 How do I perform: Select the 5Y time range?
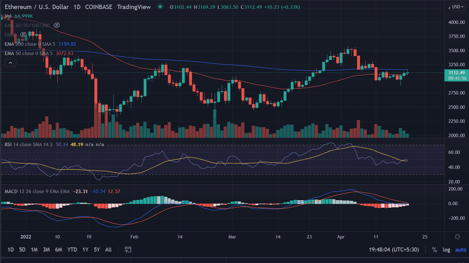click(x=97, y=250)
